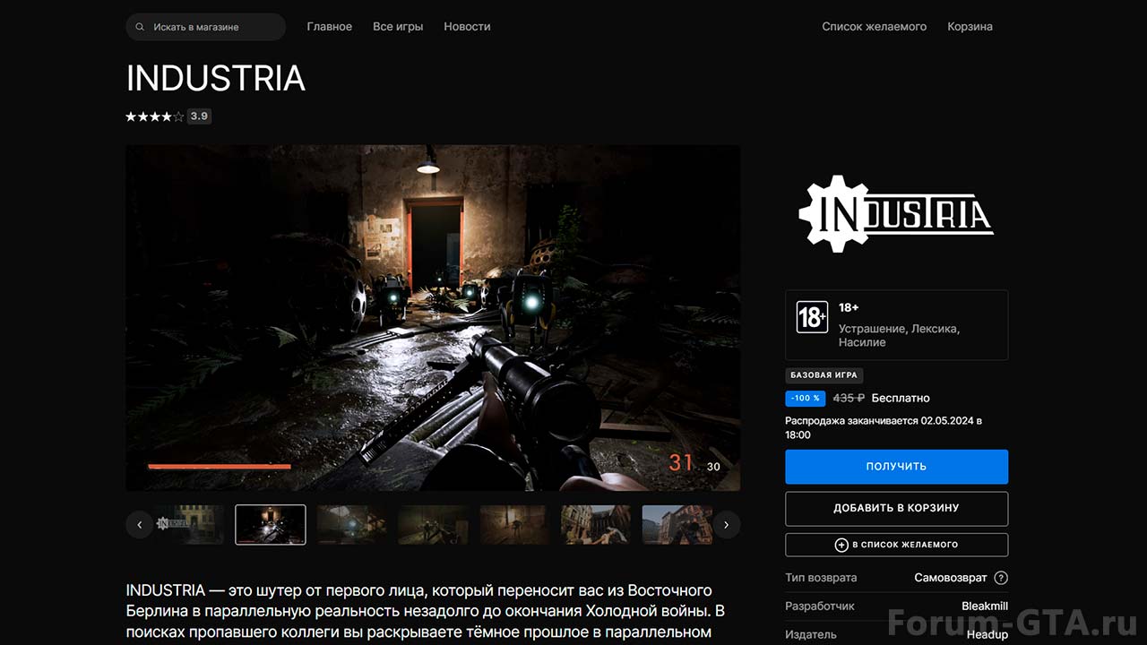Show next thumbnails with right arrow
Image resolution: width=1147 pixels, height=645 pixels.
click(x=727, y=525)
